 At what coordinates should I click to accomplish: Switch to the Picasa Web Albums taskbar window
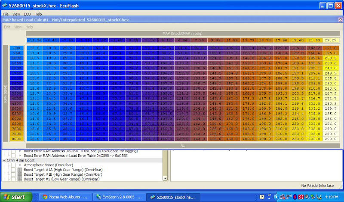[65, 197]
